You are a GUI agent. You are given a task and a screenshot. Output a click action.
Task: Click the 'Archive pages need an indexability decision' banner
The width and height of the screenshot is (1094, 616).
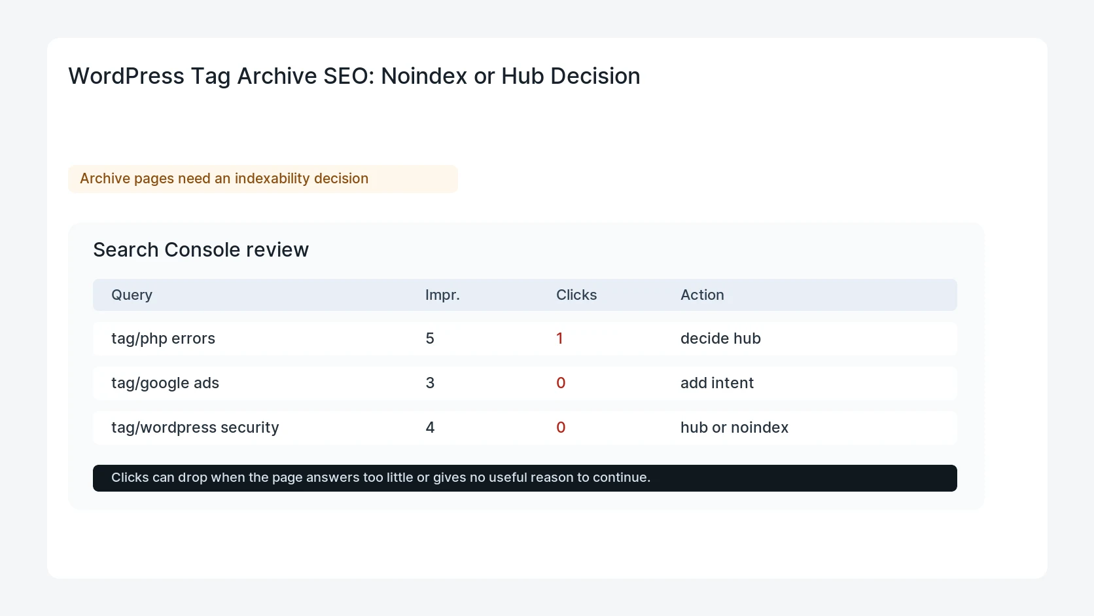tap(262, 179)
